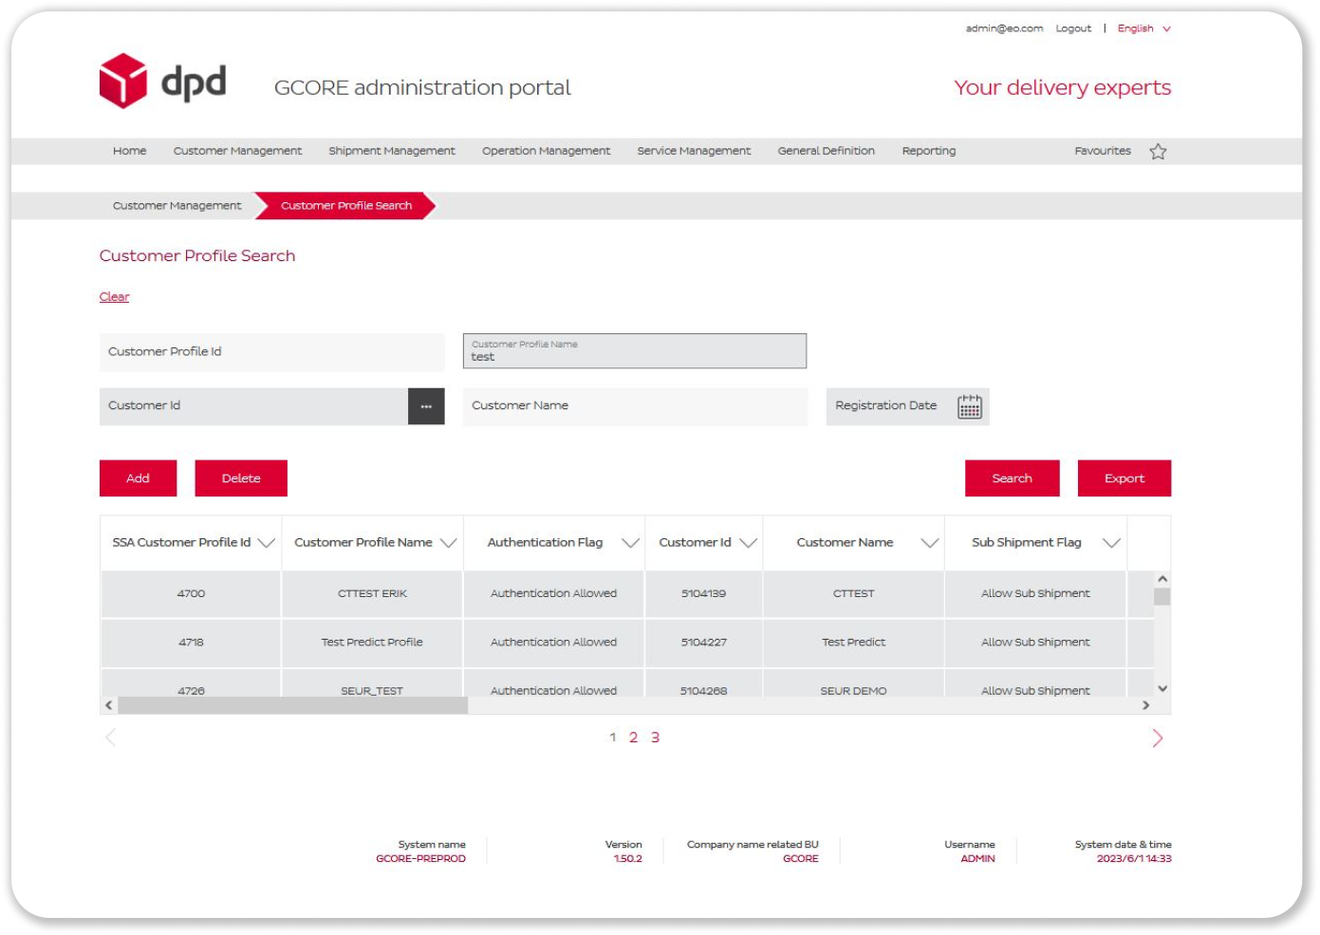Open SSA Customer Profile Id column filter
Screen dimensions: 1320x935
[267, 543]
